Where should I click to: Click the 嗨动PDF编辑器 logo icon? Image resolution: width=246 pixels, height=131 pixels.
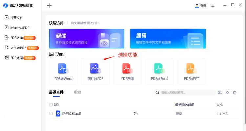(6, 6)
